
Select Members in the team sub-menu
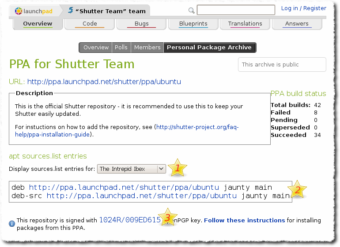(147, 48)
